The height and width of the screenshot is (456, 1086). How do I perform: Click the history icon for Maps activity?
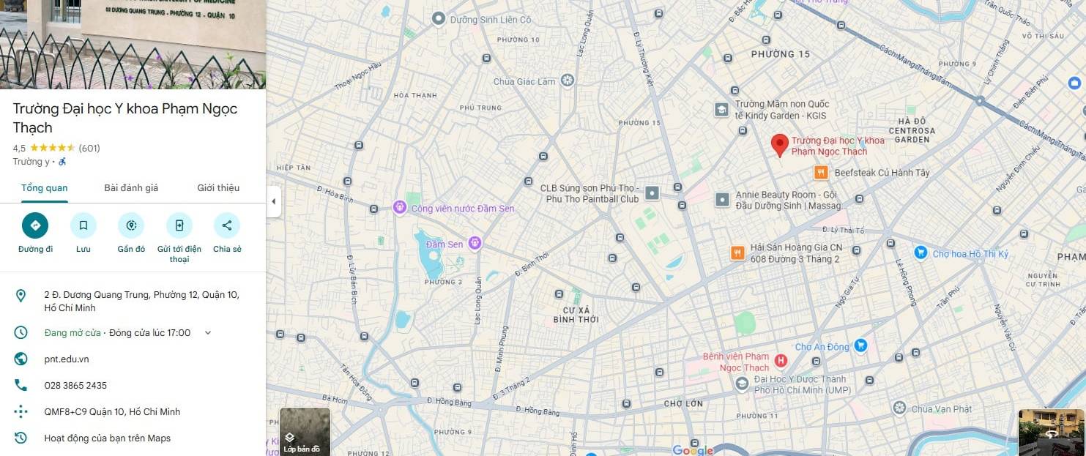point(21,438)
